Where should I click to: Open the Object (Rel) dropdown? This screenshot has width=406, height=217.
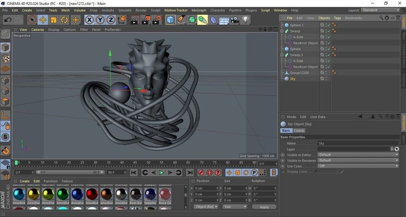206,207
